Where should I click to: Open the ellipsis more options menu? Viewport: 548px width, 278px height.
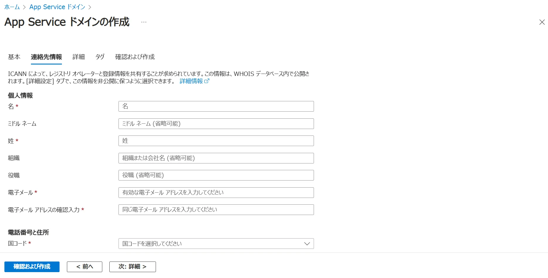pyautogui.click(x=144, y=22)
